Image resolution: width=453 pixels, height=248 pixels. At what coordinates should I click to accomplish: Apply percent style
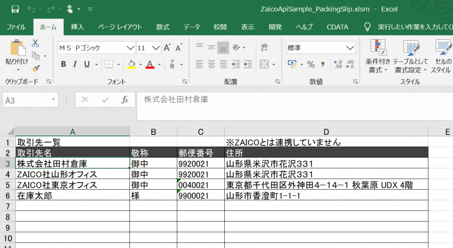click(x=311, y=64)
